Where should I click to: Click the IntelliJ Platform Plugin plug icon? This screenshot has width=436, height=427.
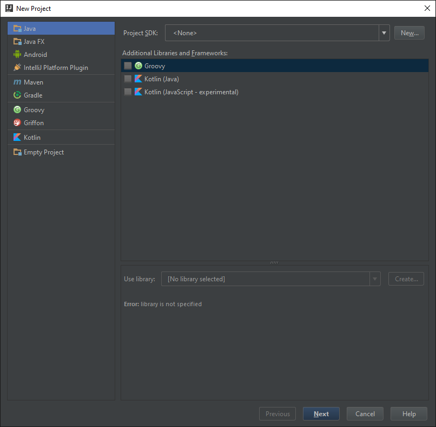tap(17, 67)
